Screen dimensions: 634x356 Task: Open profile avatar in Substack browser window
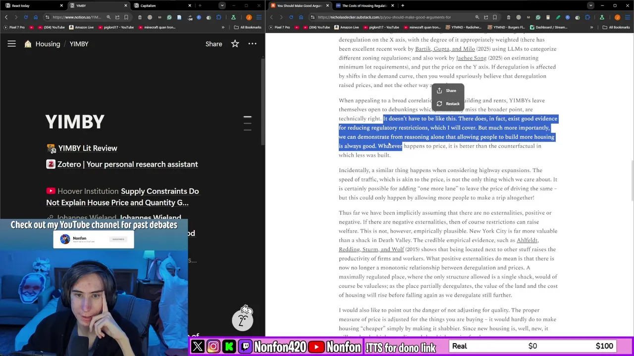[617, 17]
